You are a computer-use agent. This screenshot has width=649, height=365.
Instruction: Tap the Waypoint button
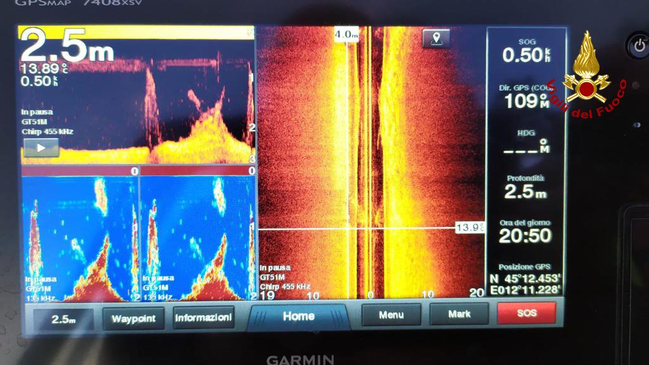[x=133, y=318]
